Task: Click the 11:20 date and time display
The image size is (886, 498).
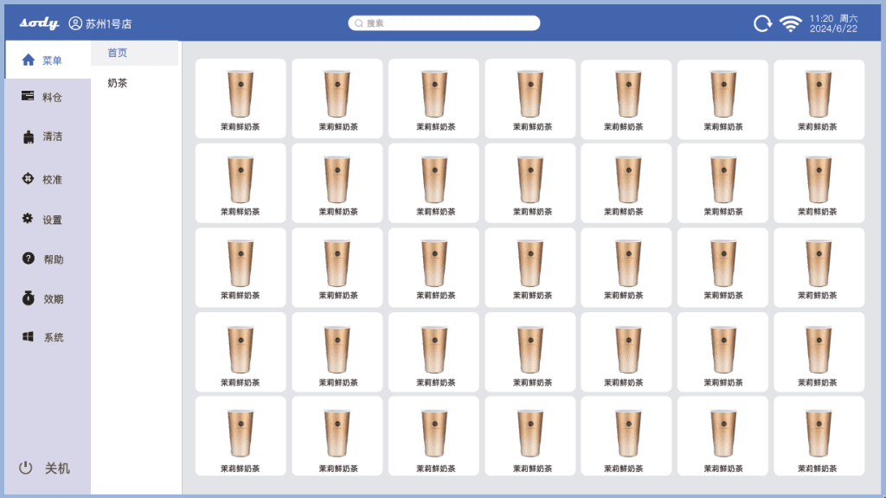Action: (x=833, y=23)
